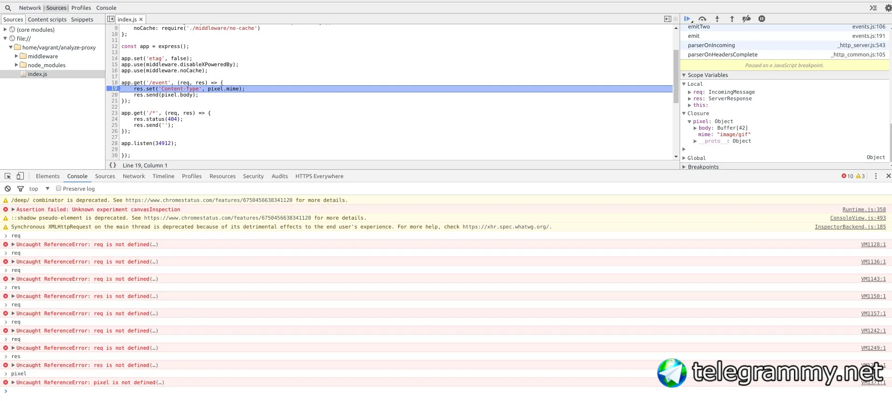
Task: Deactivate all breakpoints
Action: 747,19
